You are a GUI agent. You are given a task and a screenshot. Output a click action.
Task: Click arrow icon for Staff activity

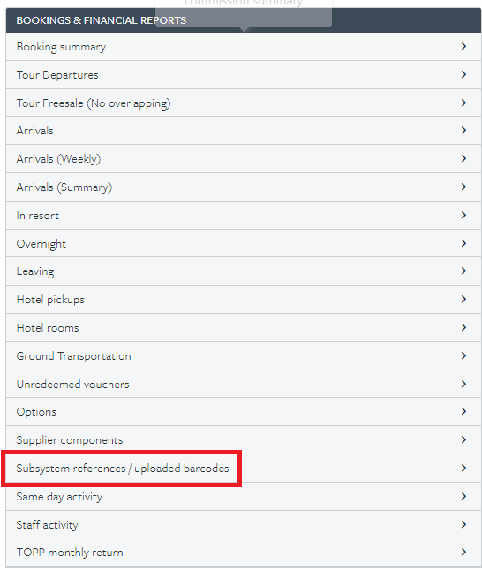(463, 524)
